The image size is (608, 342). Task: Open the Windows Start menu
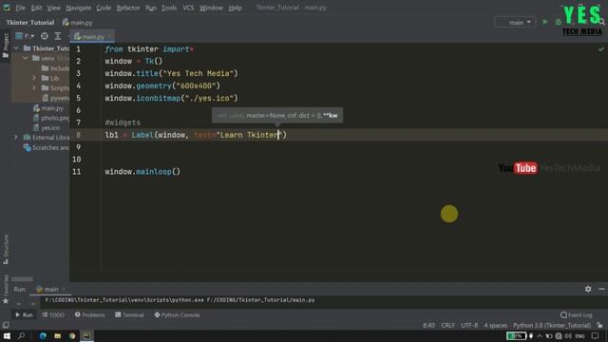coord(7,335)
